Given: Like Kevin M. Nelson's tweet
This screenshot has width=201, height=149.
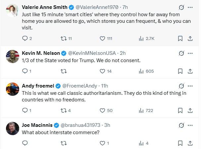Looking at the screenshot, I should pos(103,71).
